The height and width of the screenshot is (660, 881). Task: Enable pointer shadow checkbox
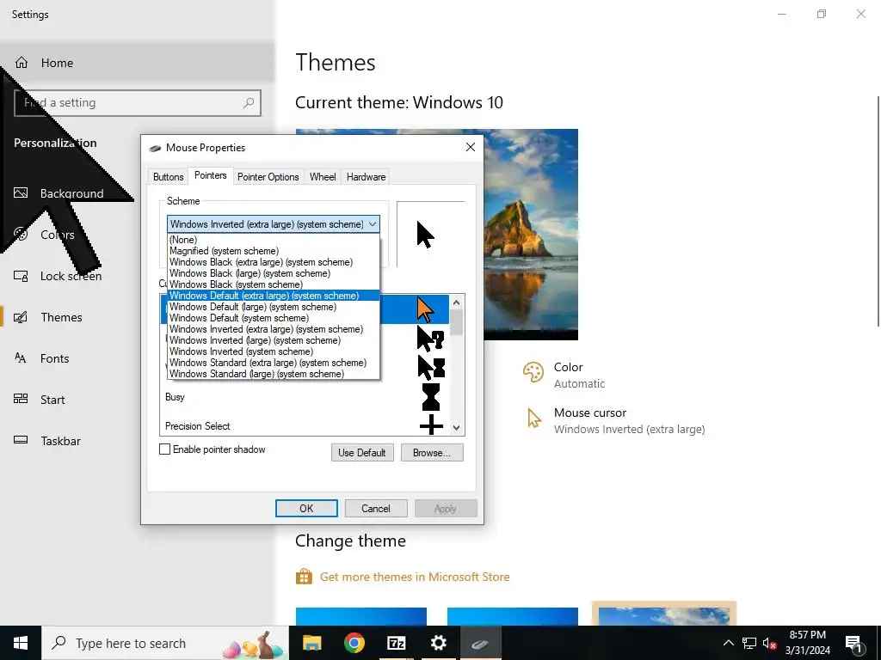(164, 449)
